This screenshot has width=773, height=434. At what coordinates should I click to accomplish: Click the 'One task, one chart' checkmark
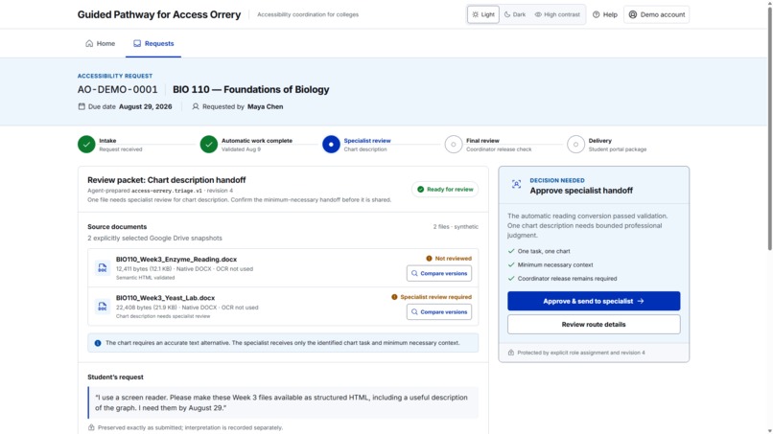point(511,251)
